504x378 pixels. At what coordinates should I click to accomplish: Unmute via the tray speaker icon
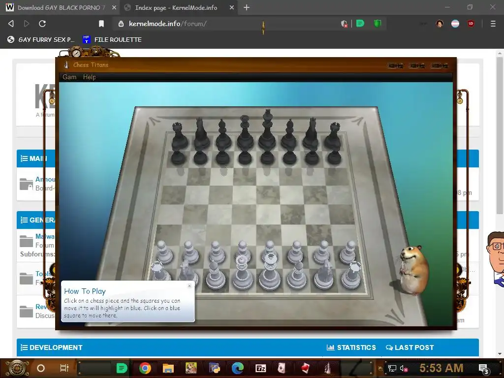pos(404,369)
